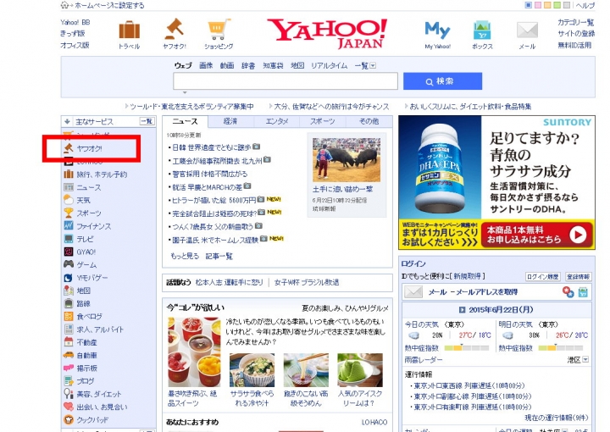Screen dimensions: 610x432
Task: Open the 港区 rain radar area dropdown
Action: (x=585, y=360)
